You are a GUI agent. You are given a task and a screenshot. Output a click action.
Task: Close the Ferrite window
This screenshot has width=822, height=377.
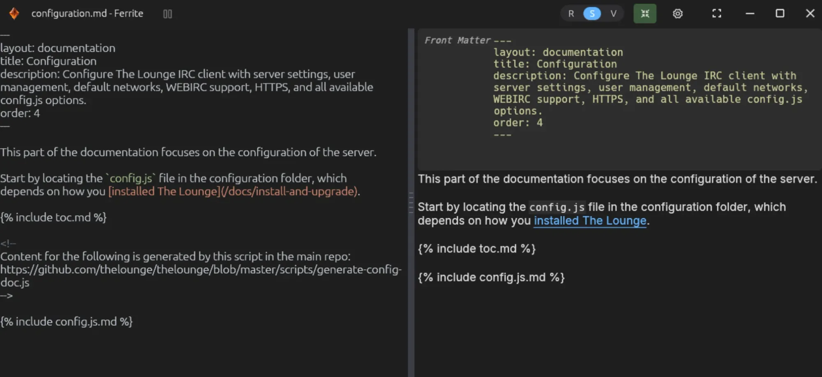pos(810,14)
